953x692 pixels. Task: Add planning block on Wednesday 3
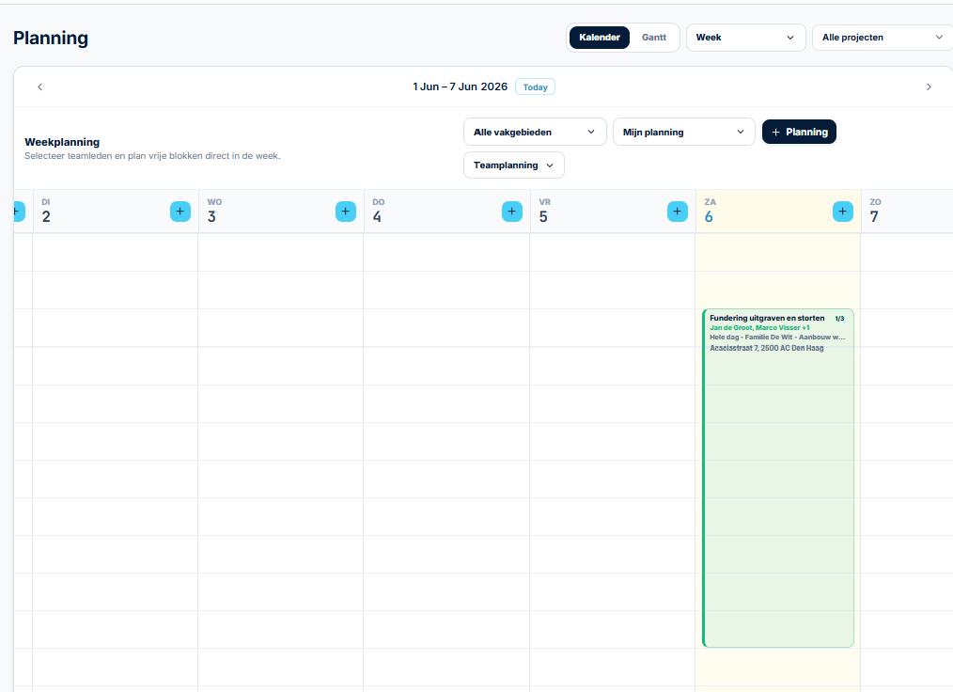coord(345,212)
